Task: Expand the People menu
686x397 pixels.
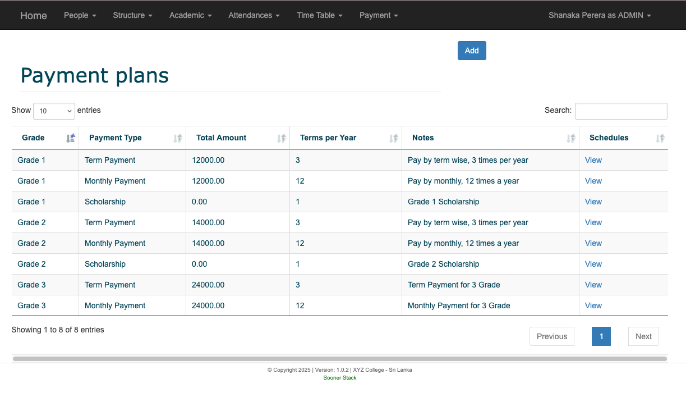Action: point(80,15)
